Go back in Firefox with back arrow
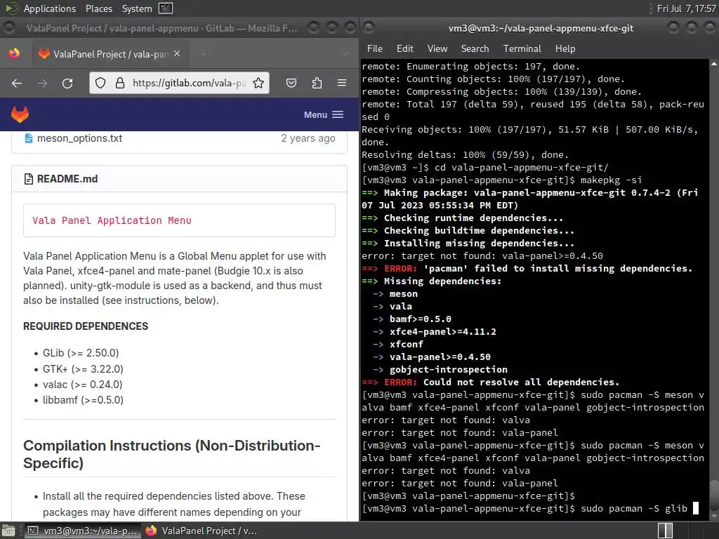The image size is (719, 539). point(17,83)
